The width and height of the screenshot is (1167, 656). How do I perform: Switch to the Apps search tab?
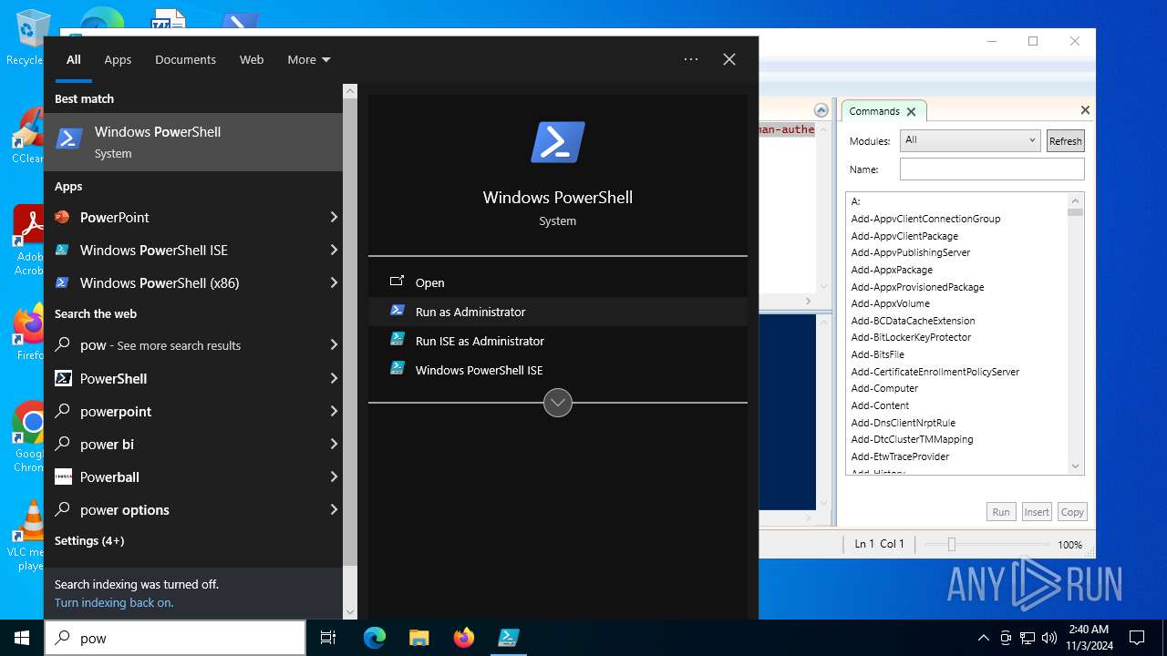tap(118, 59)
